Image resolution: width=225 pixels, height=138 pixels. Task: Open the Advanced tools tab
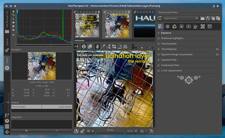click(x=182, y=26)
